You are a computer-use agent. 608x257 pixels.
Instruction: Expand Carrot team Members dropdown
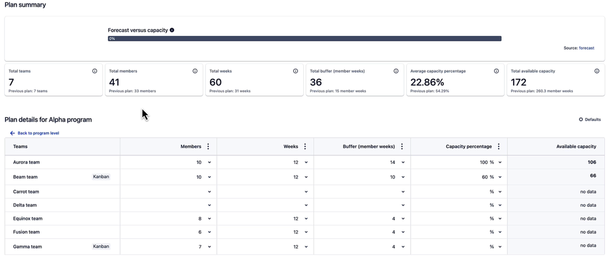pos(209,191)
